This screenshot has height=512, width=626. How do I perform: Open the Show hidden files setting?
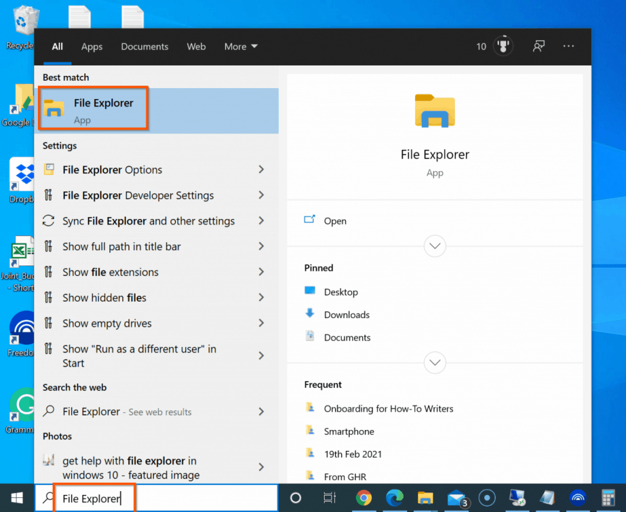point(104,298)
